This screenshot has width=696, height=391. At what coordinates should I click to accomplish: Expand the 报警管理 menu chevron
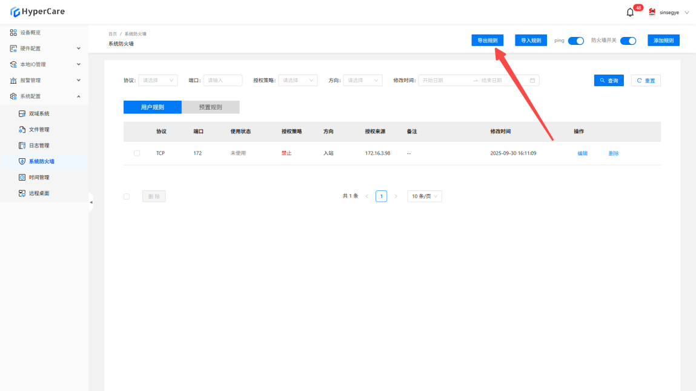(x=79, y=81)
